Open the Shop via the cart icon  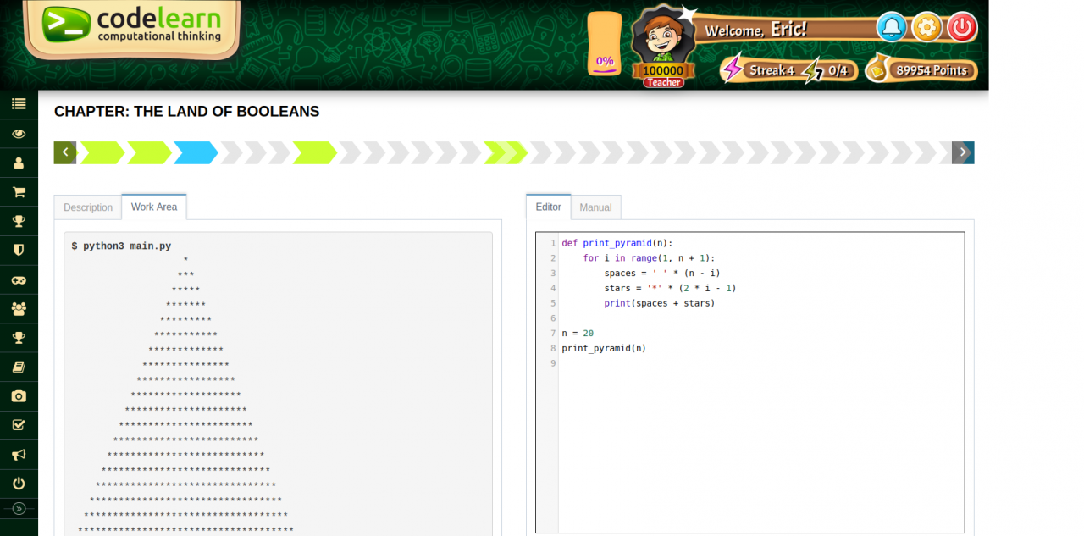[x=19, y=191]
